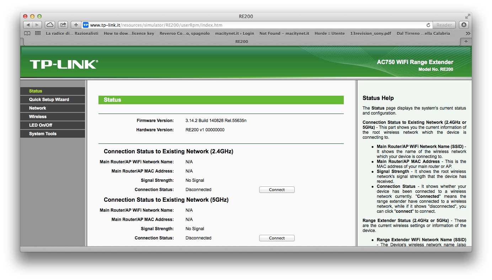Click the "Status Help" heading
The height and width of the screenshot is (280, 492).
coord(378,98)
